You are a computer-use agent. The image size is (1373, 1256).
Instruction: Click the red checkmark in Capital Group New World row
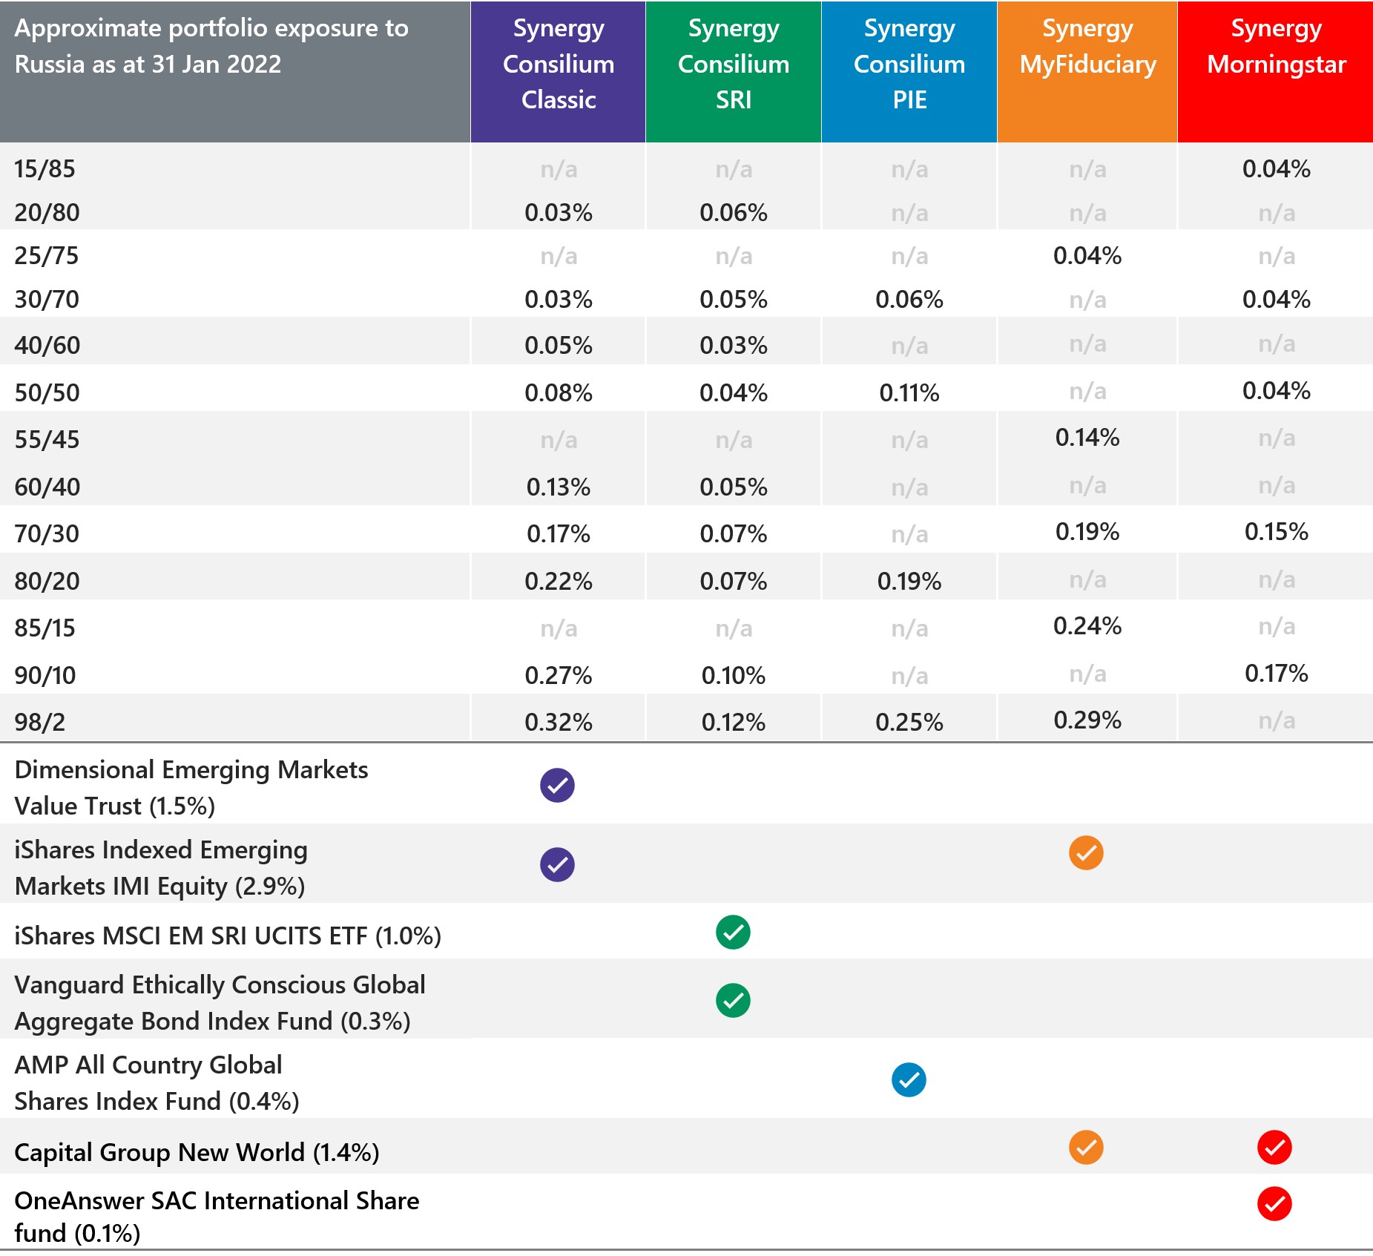click(1274, 1147)
